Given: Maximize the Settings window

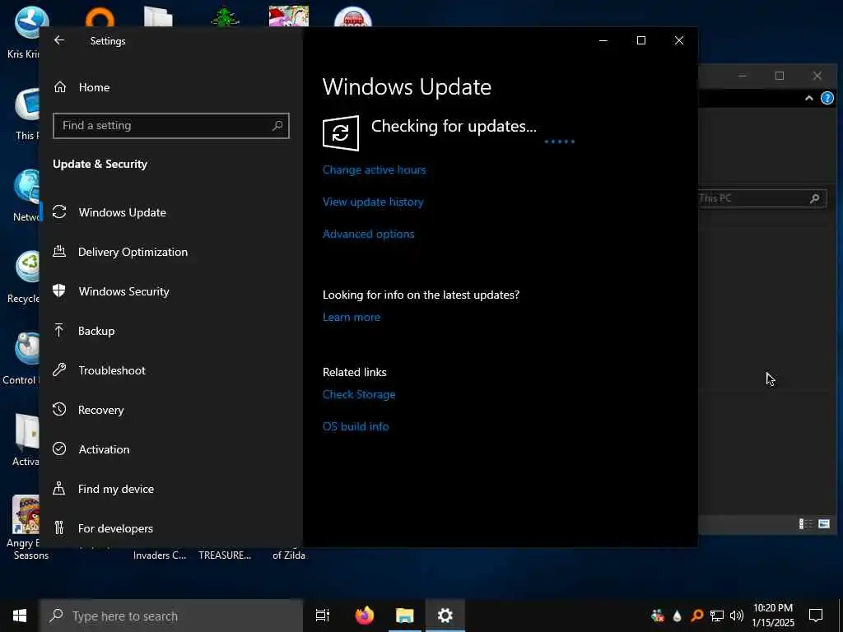Looking at the screenshot, I should pos(640,40).
